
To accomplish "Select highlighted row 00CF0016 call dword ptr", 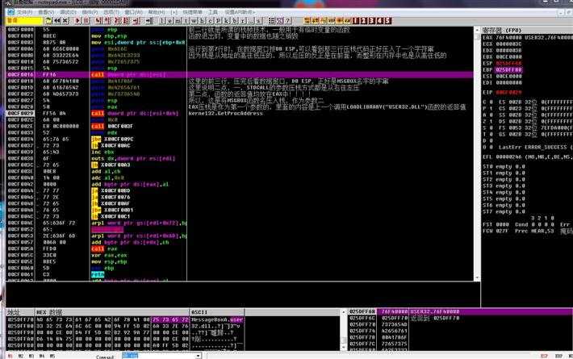I will tap(240, 74).
